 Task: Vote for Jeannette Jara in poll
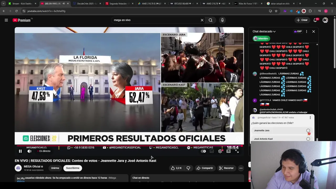point(282,130)
